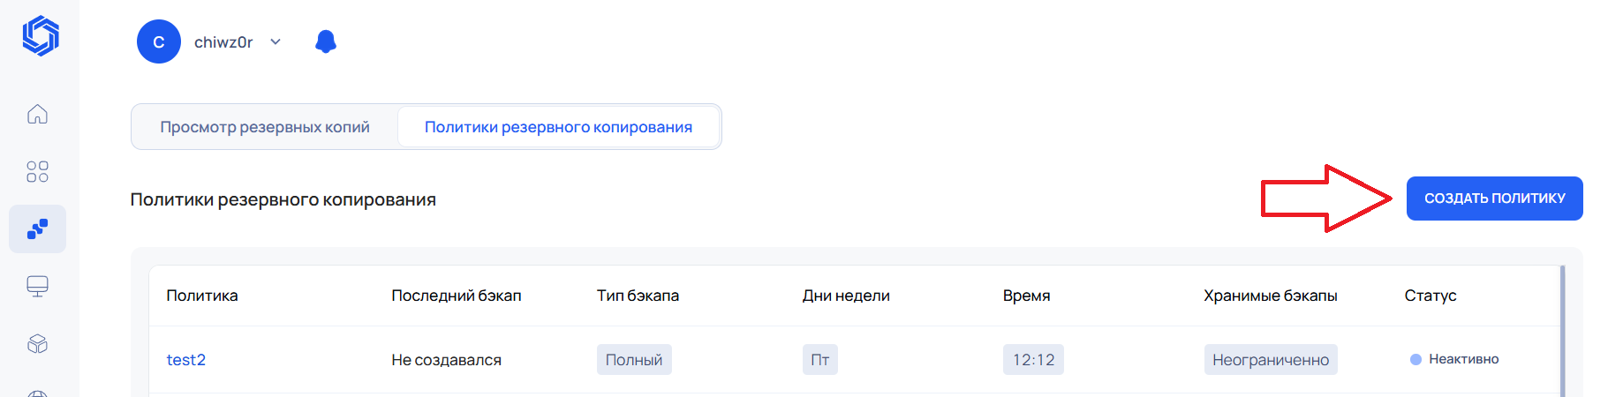Click the blue company logo icon
Image resolution: width=1608 pixels, height=397 pixels.
[x=41, y=36]
